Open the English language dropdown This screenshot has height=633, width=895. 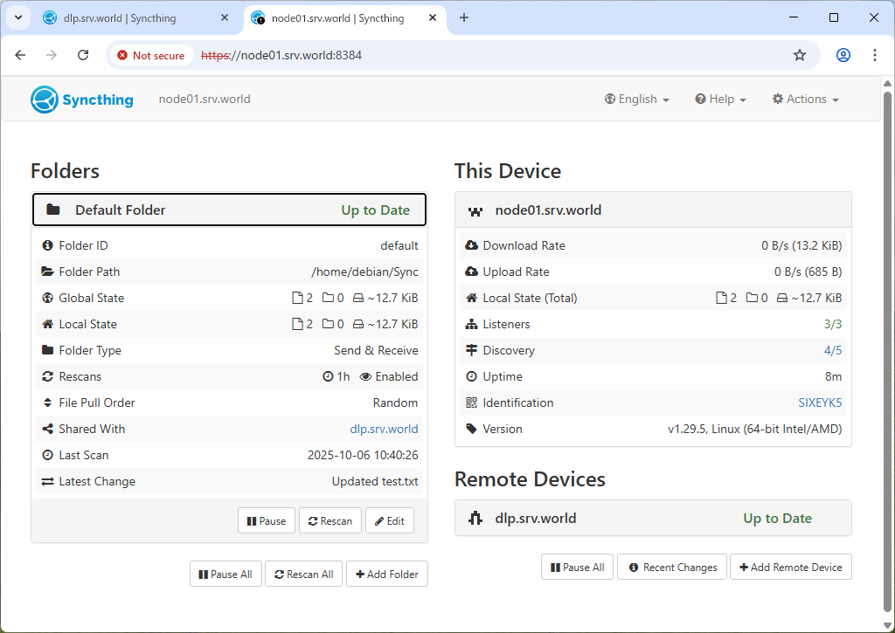tap(636, 100)
